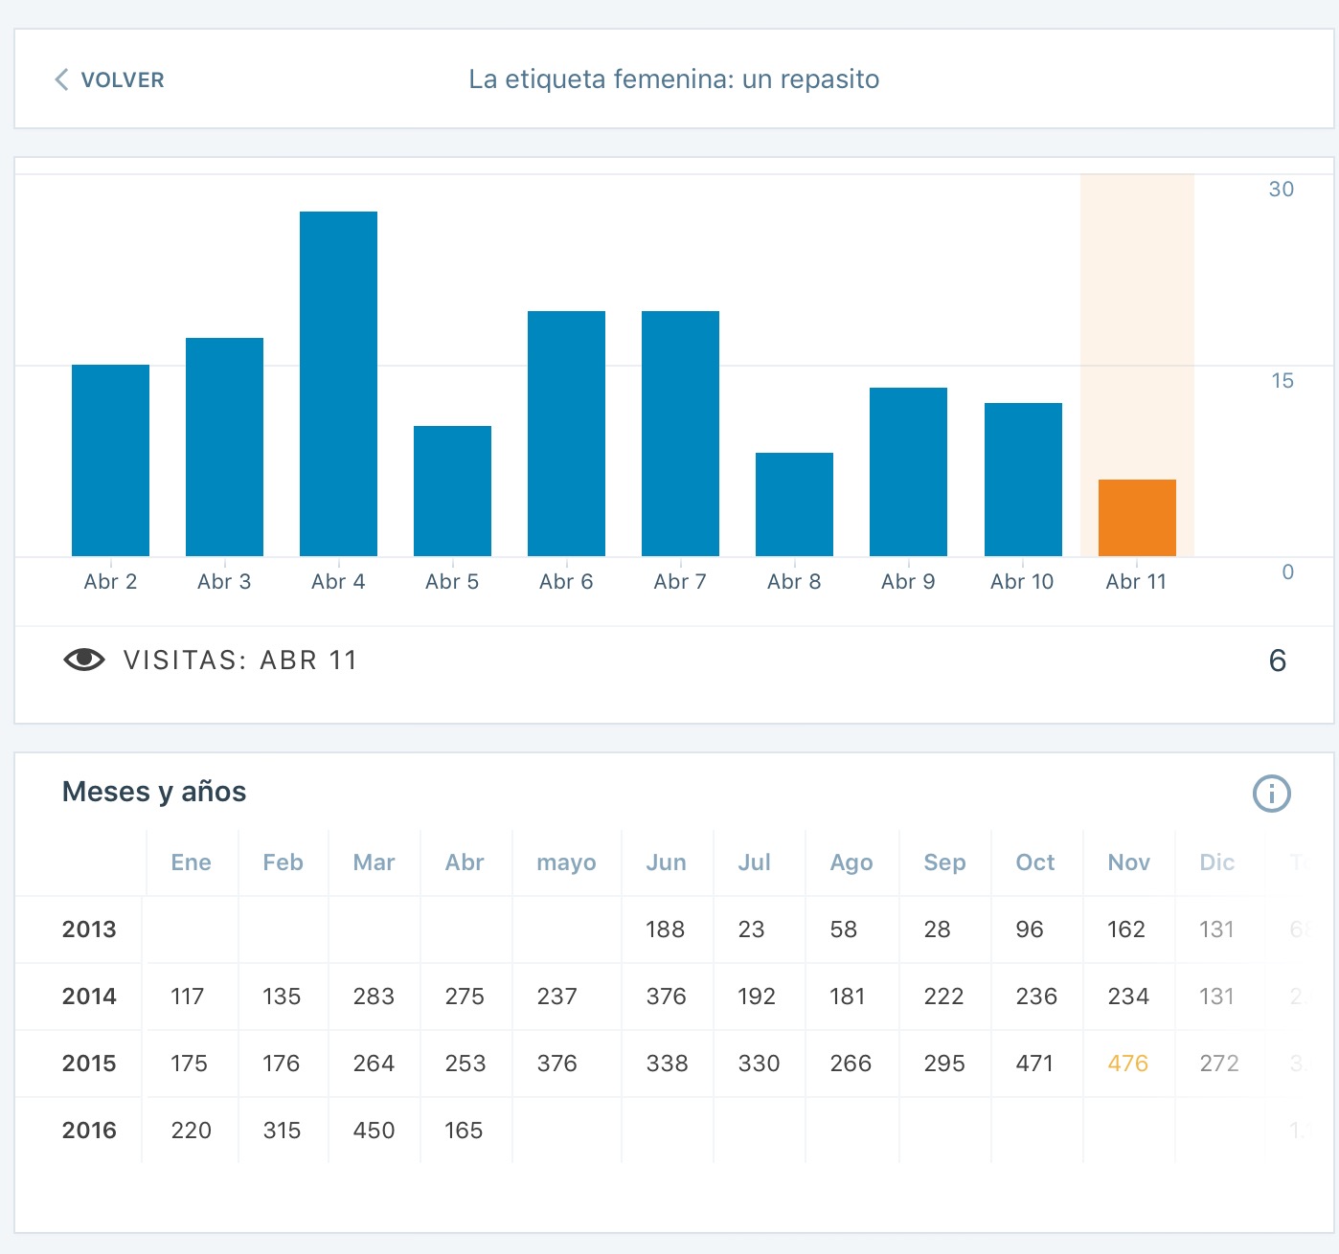The width and height of the screenshot is (1339, 1254).
Task: Click the 'VISITAS: ABR 11' label
Action: [240, 661]
